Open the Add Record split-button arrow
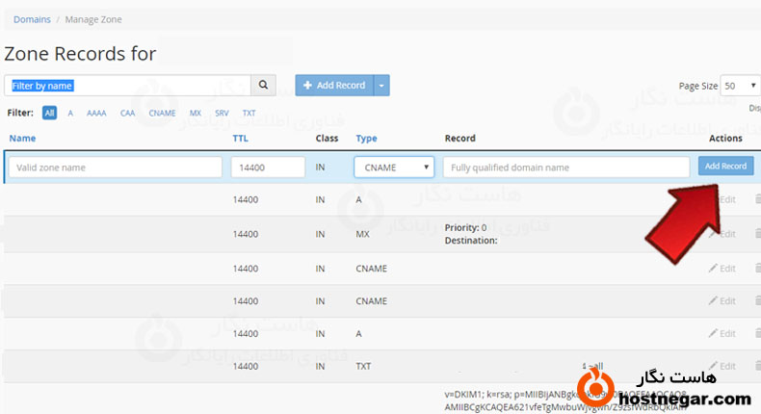Screen dimensions: 761x414 pos(382,86)
